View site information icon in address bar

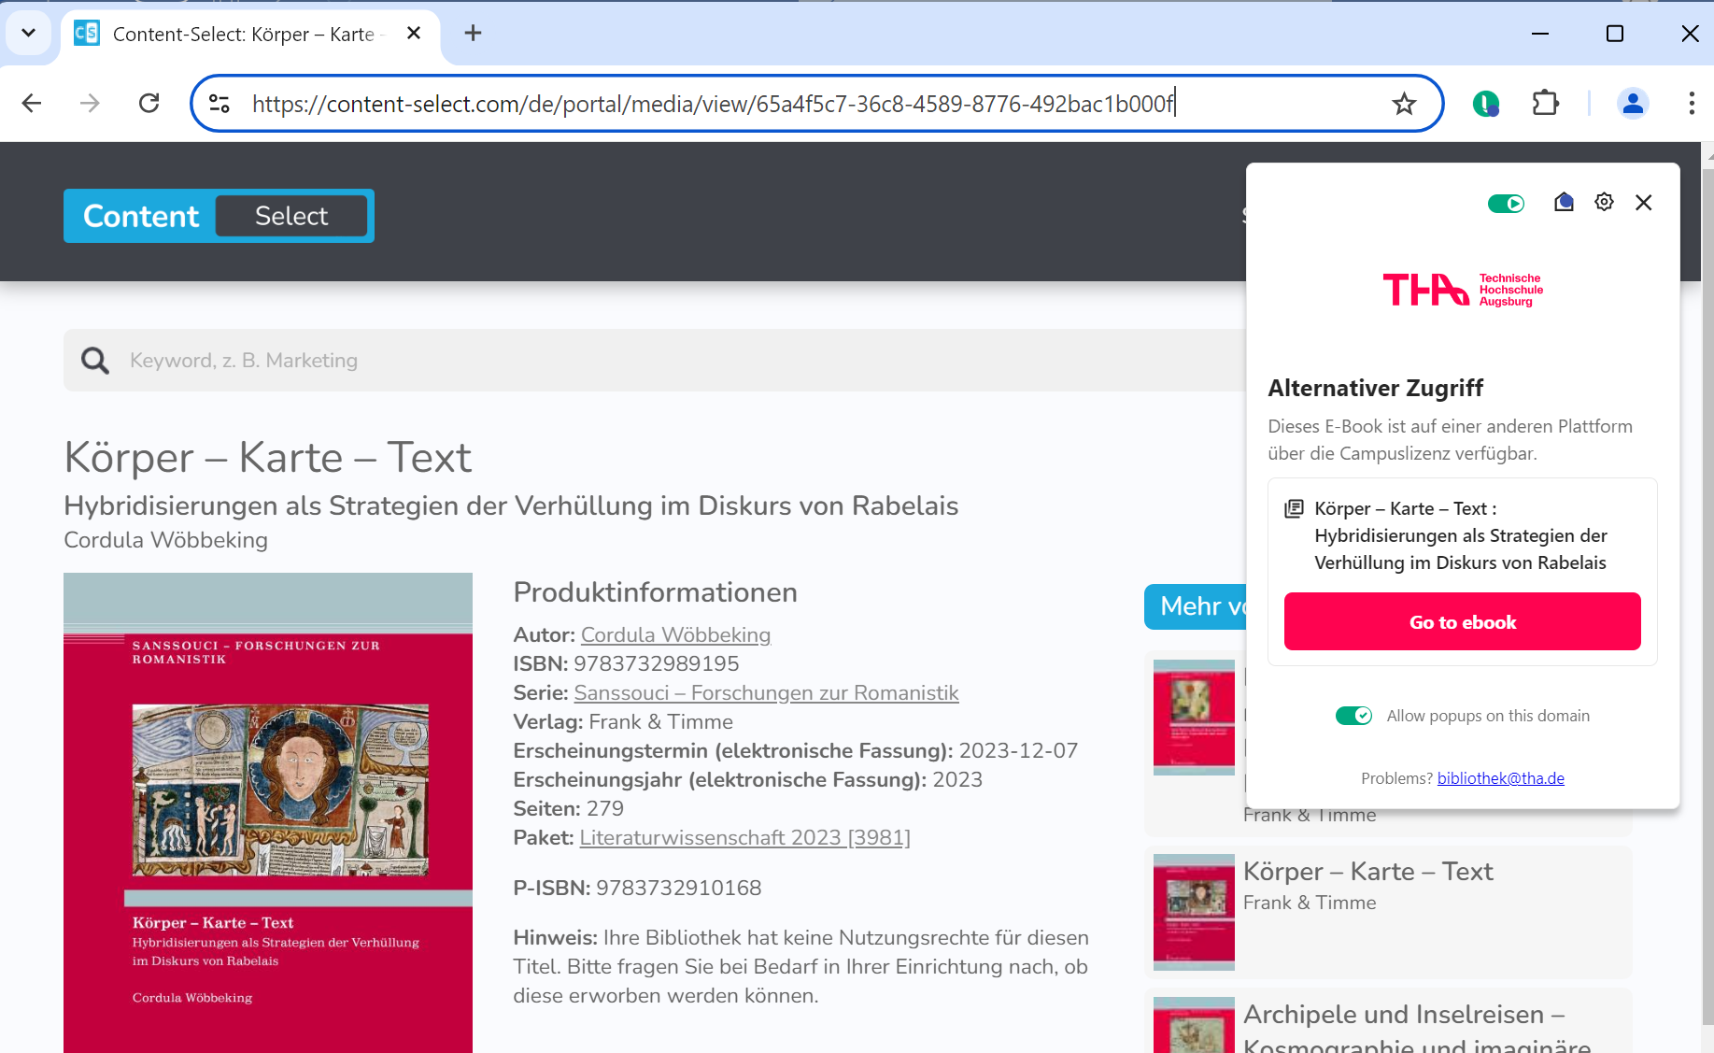[x=220, y=104]
